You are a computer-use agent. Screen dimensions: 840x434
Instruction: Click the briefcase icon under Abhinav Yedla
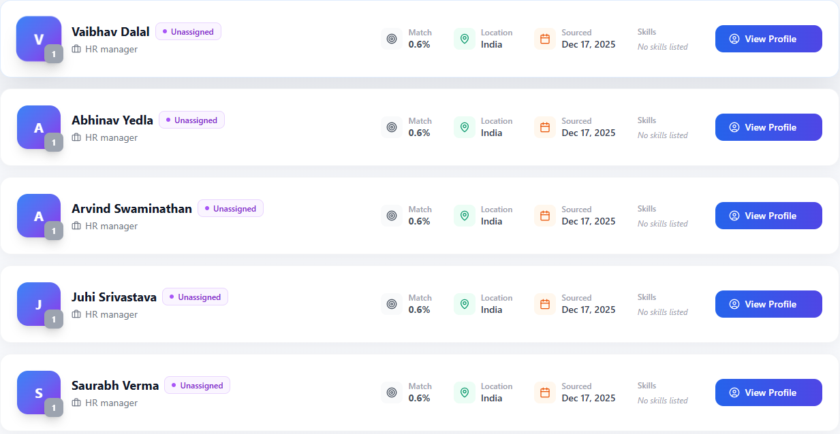(76, 137)
